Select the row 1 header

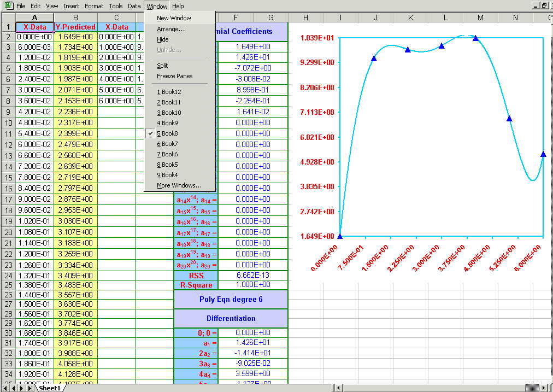tap(8, 27)
